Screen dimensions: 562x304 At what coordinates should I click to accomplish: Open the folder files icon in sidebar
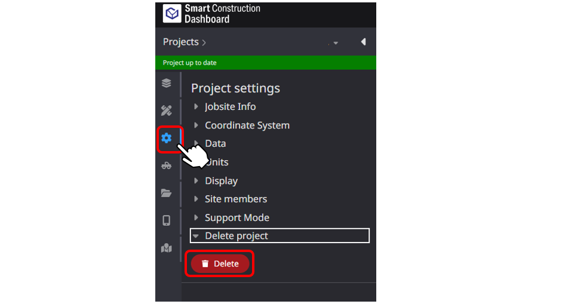tap(166, 193)
